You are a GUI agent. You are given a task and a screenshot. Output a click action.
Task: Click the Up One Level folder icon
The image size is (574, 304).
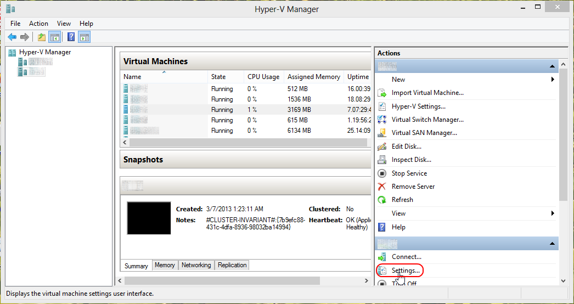coord(42,37)
